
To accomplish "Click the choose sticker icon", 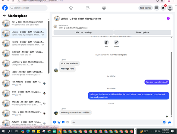I will [63, 122].
